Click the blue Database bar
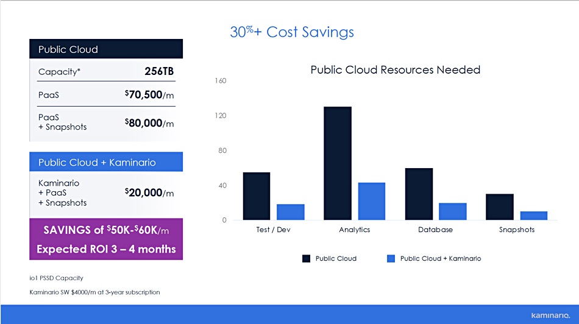Image resolution: width=579 pixels, height=324 pixels. click(453, 211)
